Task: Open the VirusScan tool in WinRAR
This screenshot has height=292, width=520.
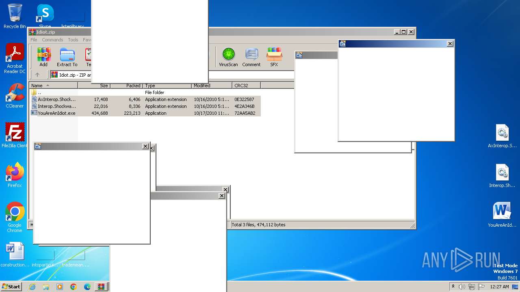Action: (x=228, y=57)
